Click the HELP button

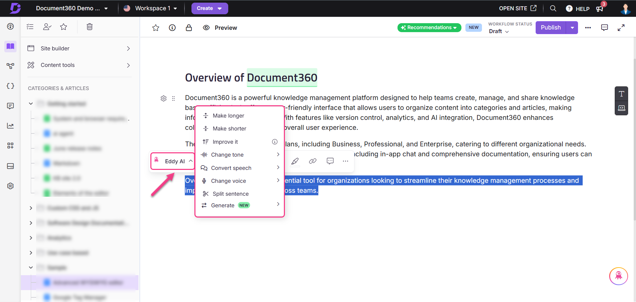point(578,9)
